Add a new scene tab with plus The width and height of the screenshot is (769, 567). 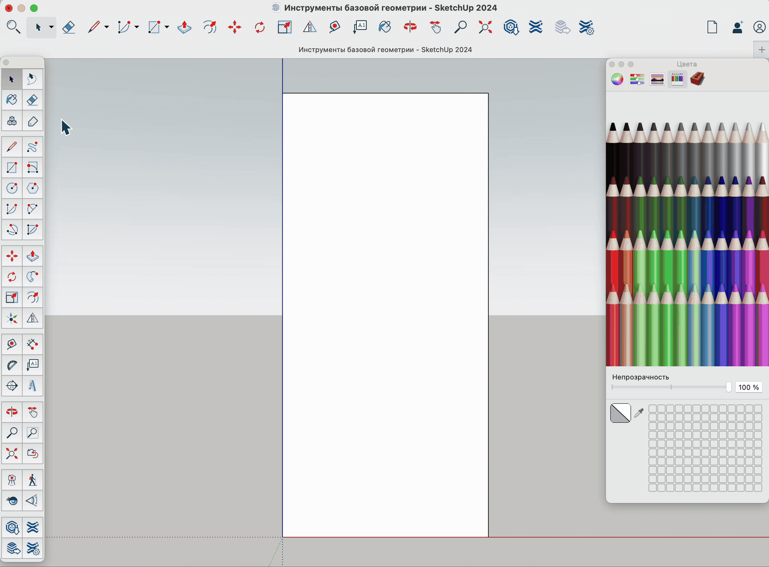761,50
